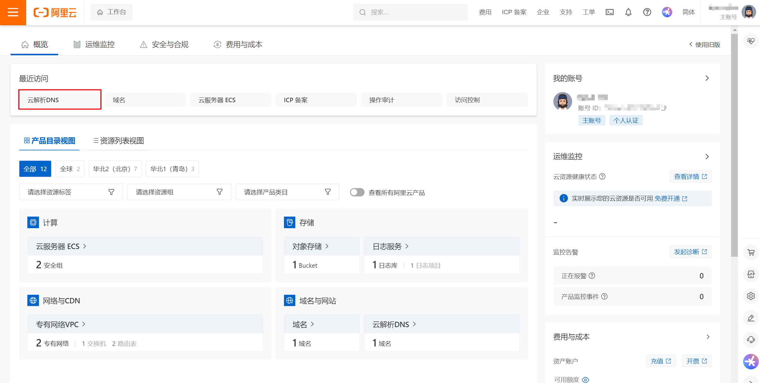
Task: Expand 我的账号 panel arrow
Action: point(707,78)
